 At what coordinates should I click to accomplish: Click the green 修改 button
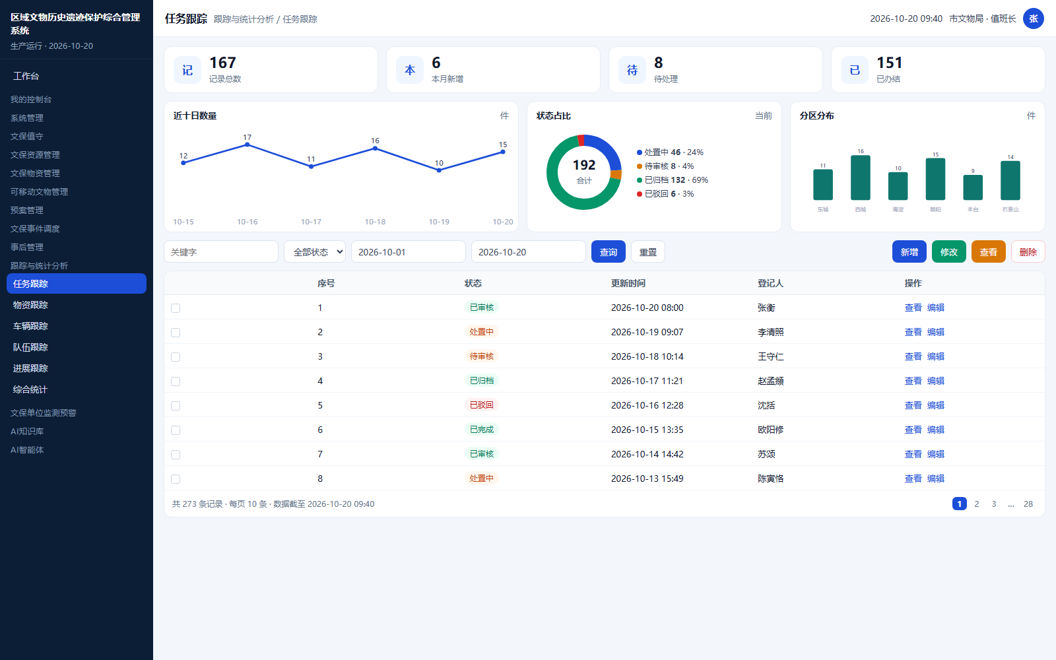point(949,252)
